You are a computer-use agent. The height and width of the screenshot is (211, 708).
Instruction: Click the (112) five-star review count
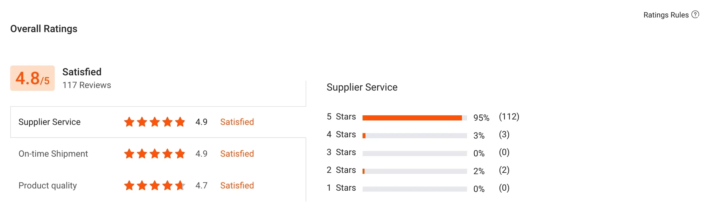coord(509,117)
